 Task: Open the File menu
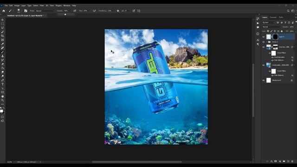tap(6, 6)
